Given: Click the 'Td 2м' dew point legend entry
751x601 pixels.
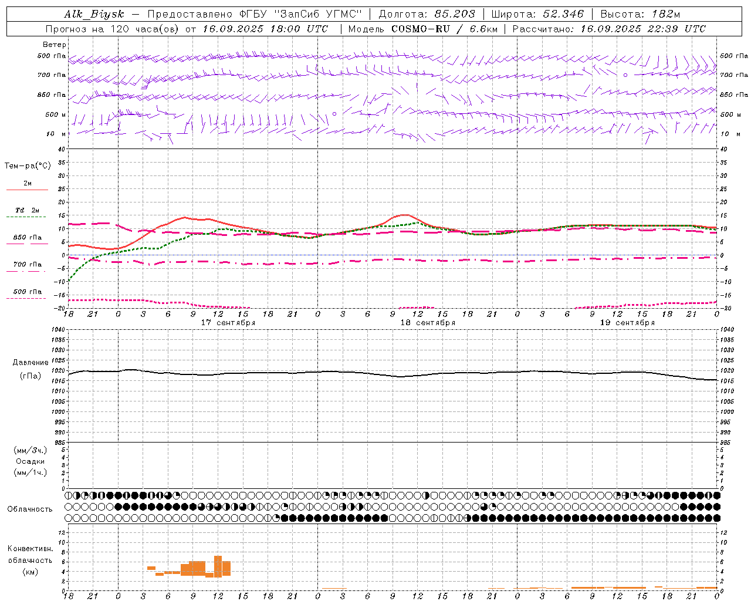Looking at the screenshot, I should pos(27,210).
